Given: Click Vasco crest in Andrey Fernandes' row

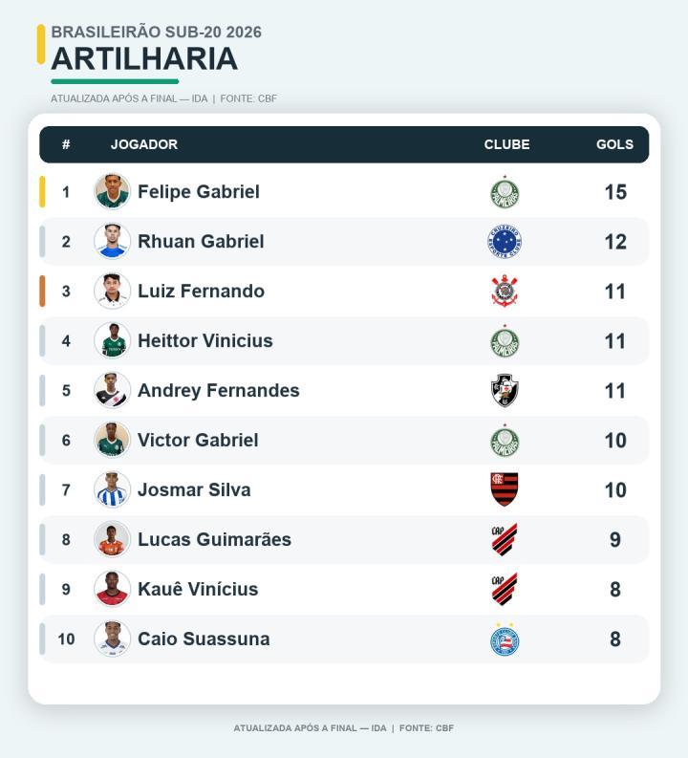Looking at the screenshot, I should (x=505, y=390).
